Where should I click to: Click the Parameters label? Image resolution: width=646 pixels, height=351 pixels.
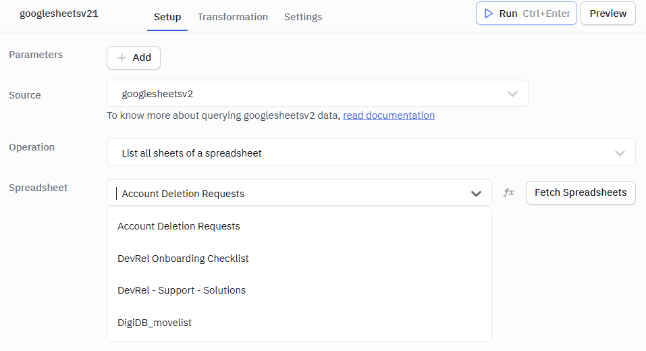pyautogui.click(x=36, y=55)
